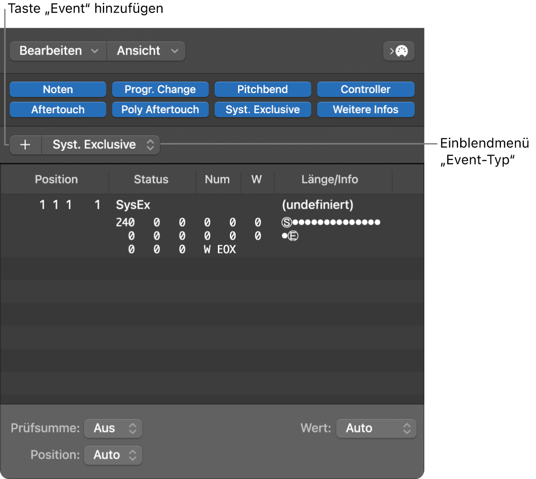This screenshot has height=479, width=536.
Task: Click the Status column header
Action: (x=151, y=179)
